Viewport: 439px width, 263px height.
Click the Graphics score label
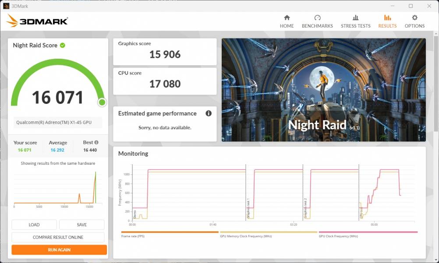(x=135, y=43)
